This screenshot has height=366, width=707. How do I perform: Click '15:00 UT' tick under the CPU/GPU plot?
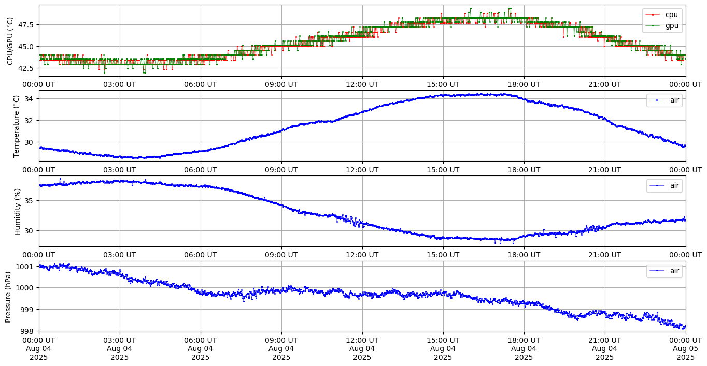(443, 84)
